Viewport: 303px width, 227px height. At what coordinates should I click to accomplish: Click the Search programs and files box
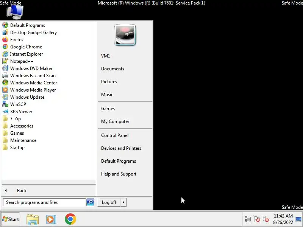click(44, 202)
